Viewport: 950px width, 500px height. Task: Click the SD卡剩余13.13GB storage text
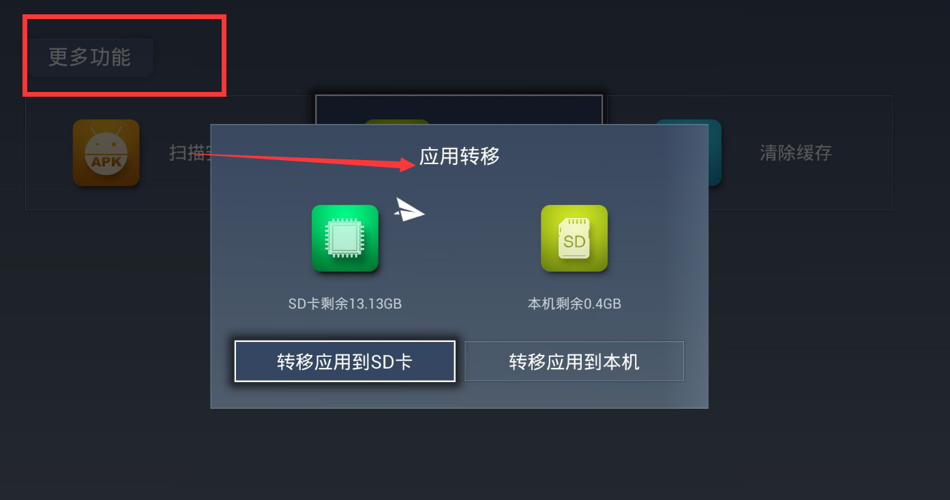point(345,304)
